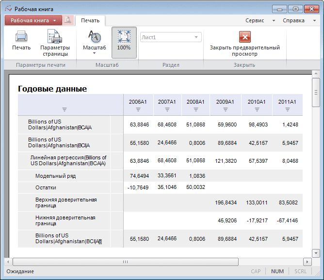Click the icon next to Рабочая книга button
324x280 pixels.
pos(68,20)
